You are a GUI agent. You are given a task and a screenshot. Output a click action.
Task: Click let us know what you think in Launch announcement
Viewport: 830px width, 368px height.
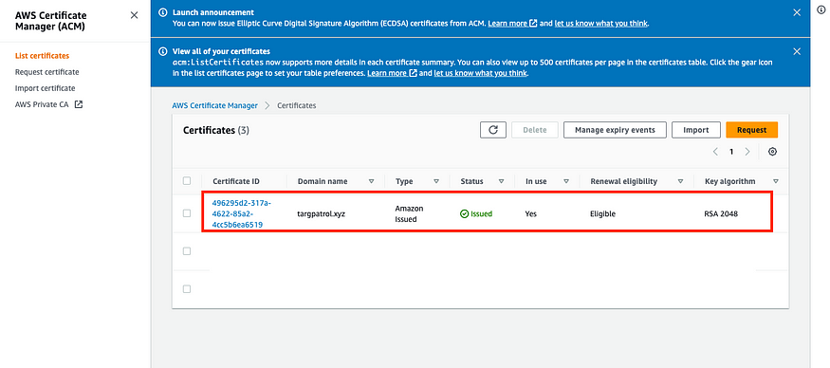pos(601,24)
